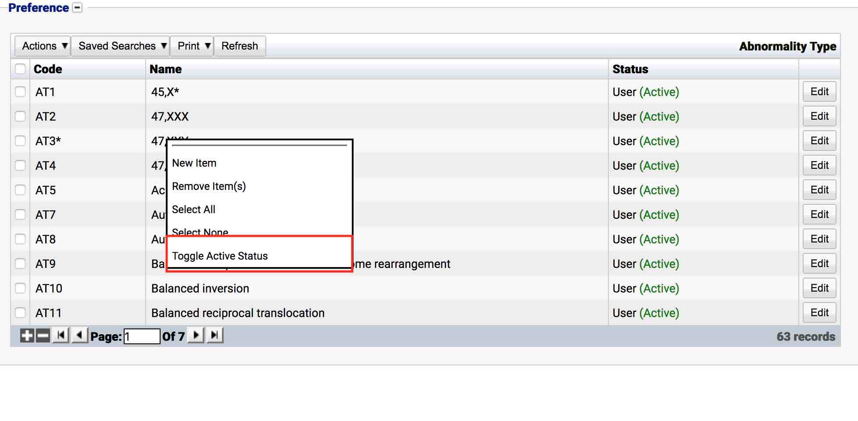Edit the AT2 record
The height and width of the screenshot is (421, 858).
[x=819, y=116]
